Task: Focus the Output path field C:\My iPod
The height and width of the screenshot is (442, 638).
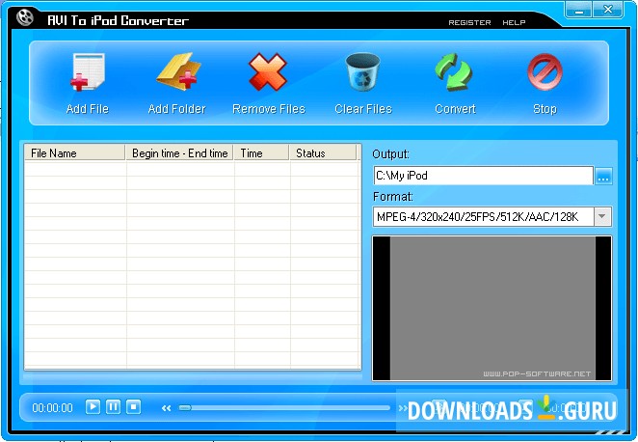Action: (x=483, y=176)
